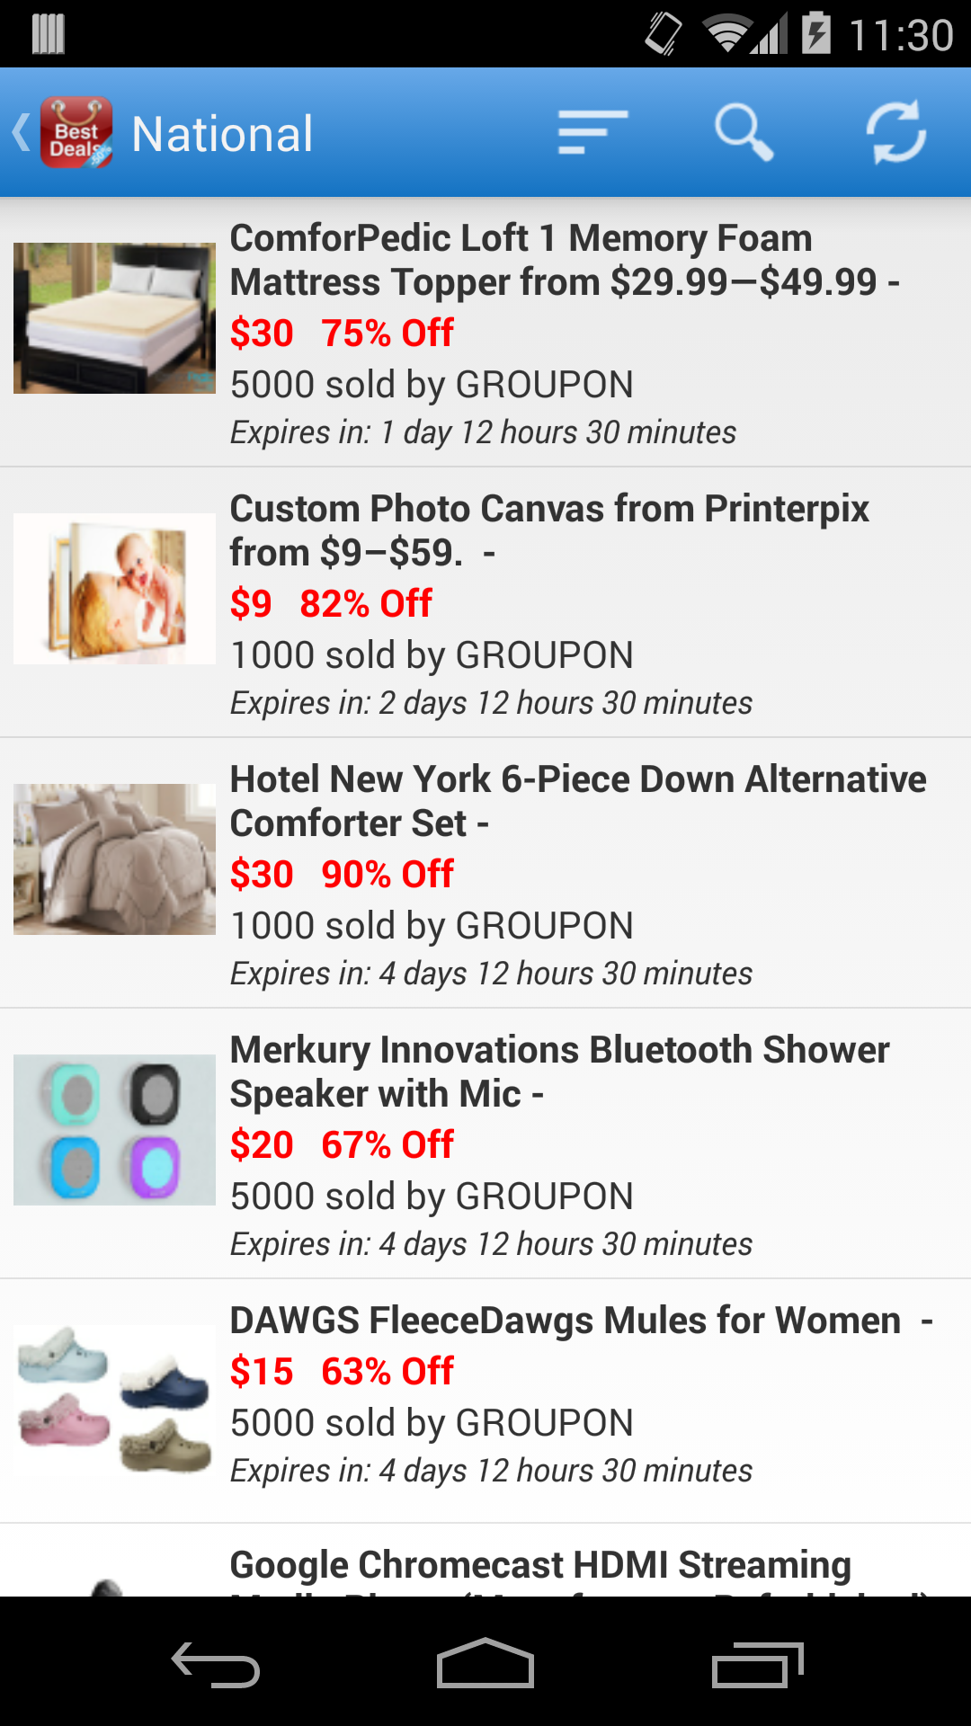Open Merkury Innovations Bluetooth Shower Speaker deal

pyautogui.click(x=559, y=1072)
